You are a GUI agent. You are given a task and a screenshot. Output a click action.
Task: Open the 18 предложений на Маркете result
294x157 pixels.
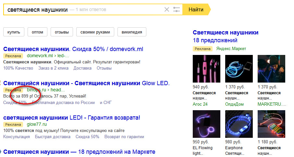[79, 152]
